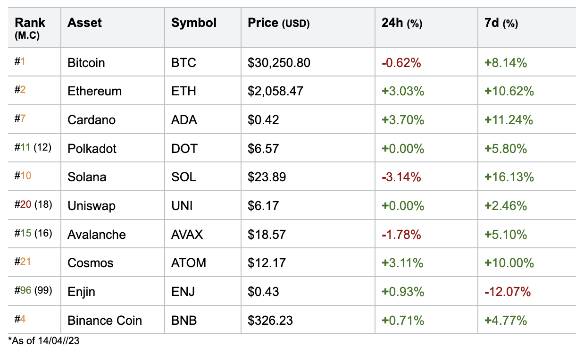The image size is (584, 355).
Task: Click Bitcoin's price $30,250.80
Action: pyautogui.click(x=279, y=62)
